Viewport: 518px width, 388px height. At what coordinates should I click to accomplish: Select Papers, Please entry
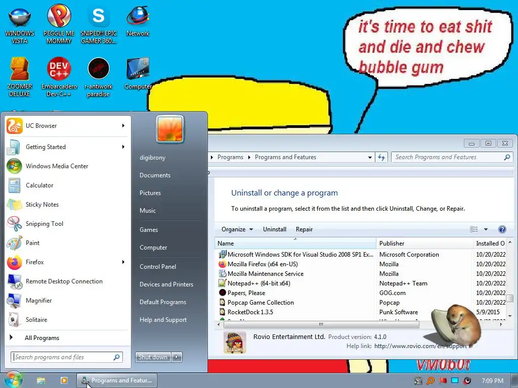click(360, 293)
